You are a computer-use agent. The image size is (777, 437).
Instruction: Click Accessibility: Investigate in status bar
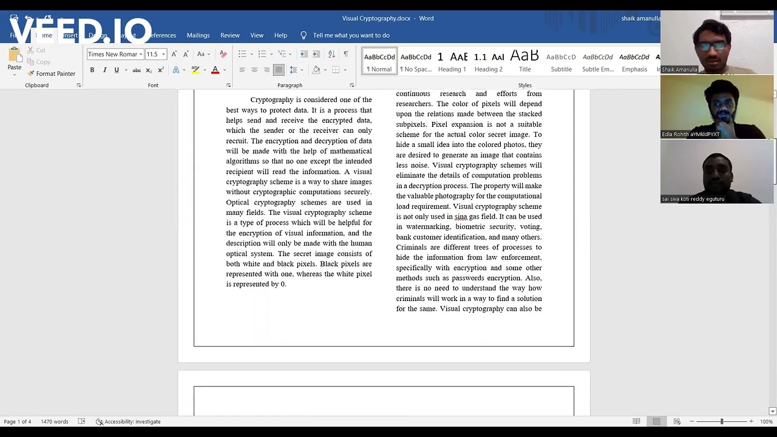click(x=128, y=421)
